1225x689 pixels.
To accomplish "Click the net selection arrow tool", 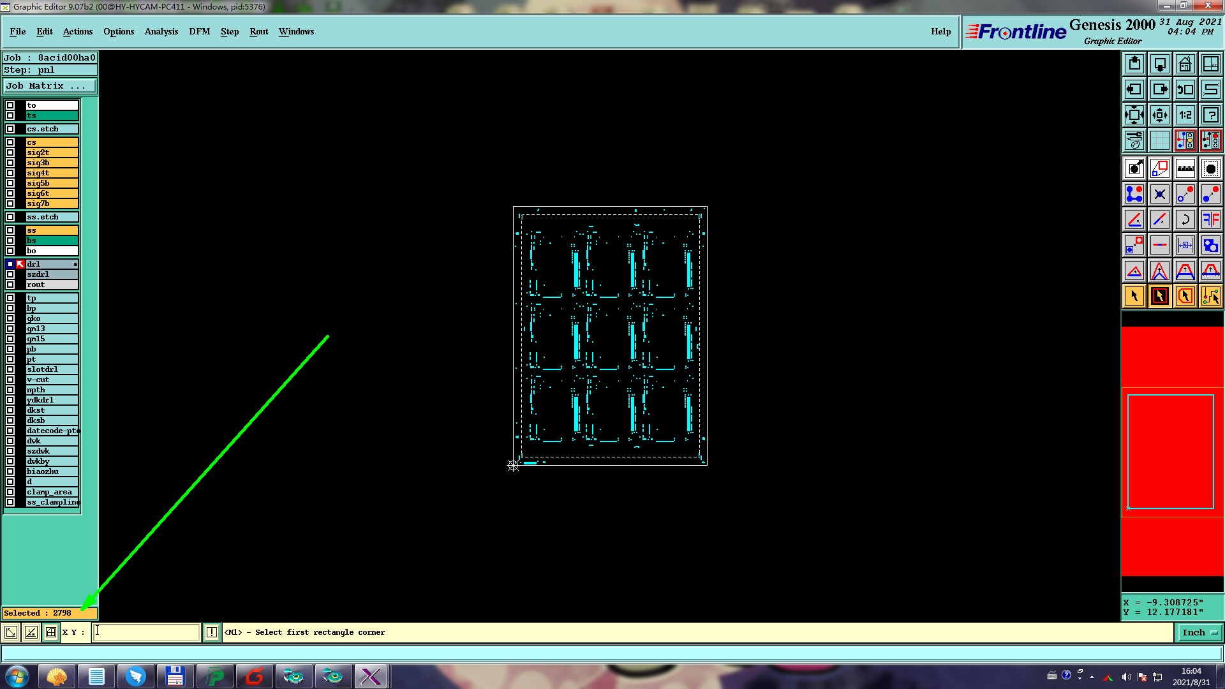I will pos(1210,296).
